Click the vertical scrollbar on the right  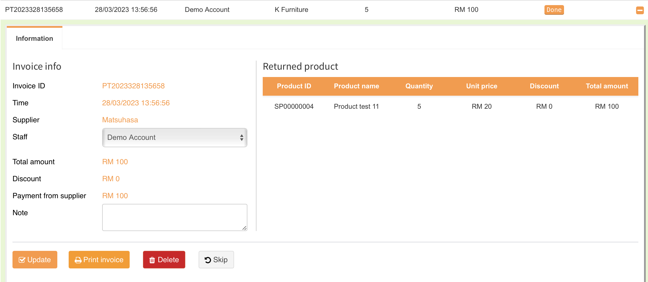[x=645, y=142]
